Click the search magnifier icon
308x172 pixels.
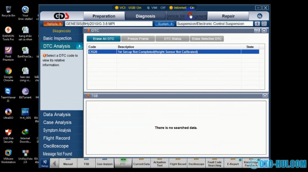click(259, 16)
